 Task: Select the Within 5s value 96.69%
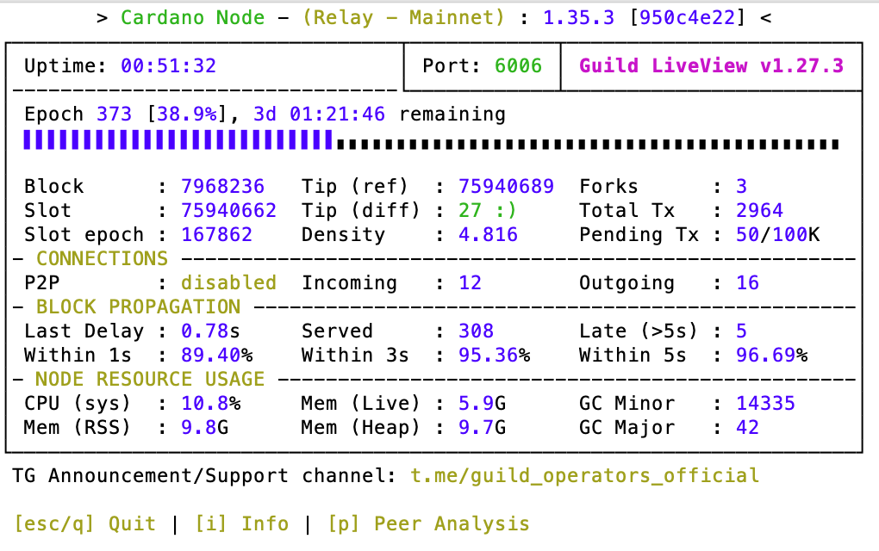(771, 355)
